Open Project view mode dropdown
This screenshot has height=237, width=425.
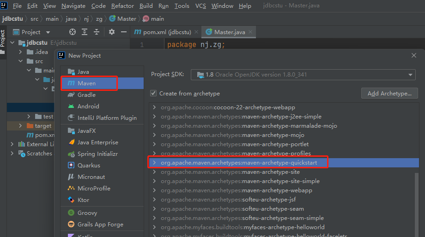[x=48, y=32]
